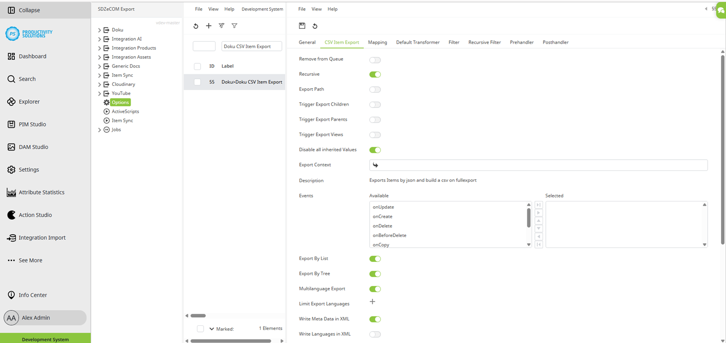The height and width of the screenshot is (343, 726).
Task: Expand the Integration AI node
Action: point(99,39)
